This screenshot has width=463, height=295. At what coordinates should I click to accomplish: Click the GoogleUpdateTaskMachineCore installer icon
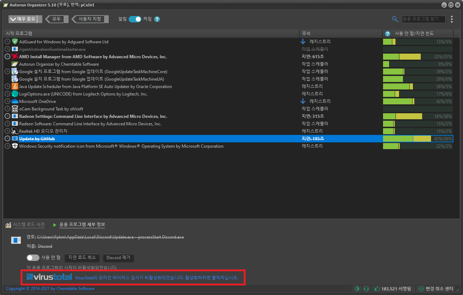click(15, 71)
